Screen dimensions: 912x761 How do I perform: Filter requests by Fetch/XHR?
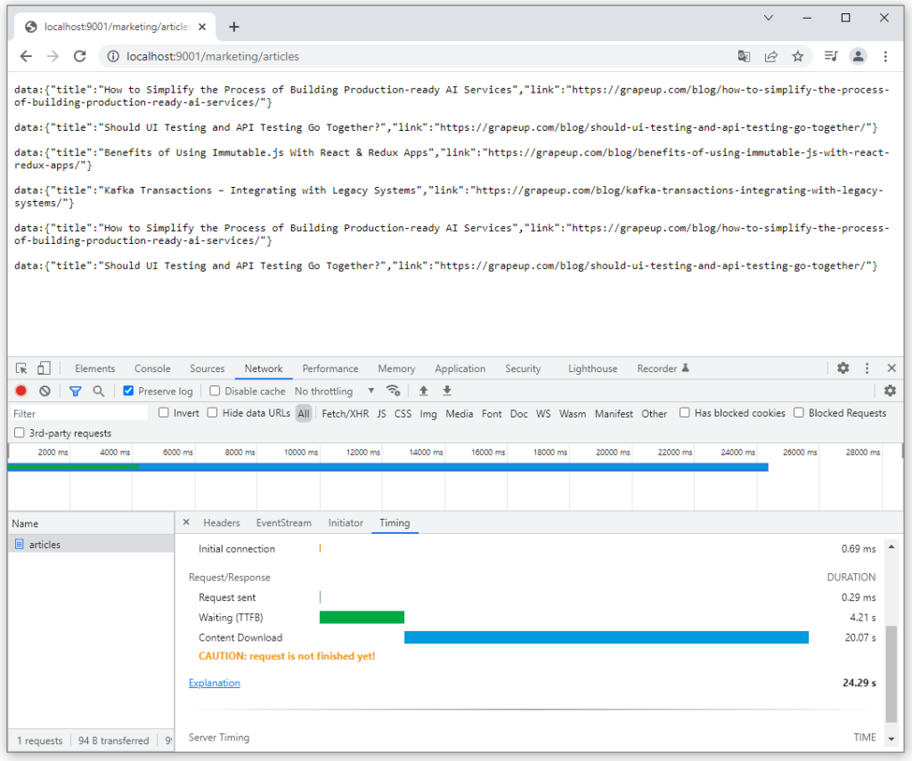(x=346, y=413)
